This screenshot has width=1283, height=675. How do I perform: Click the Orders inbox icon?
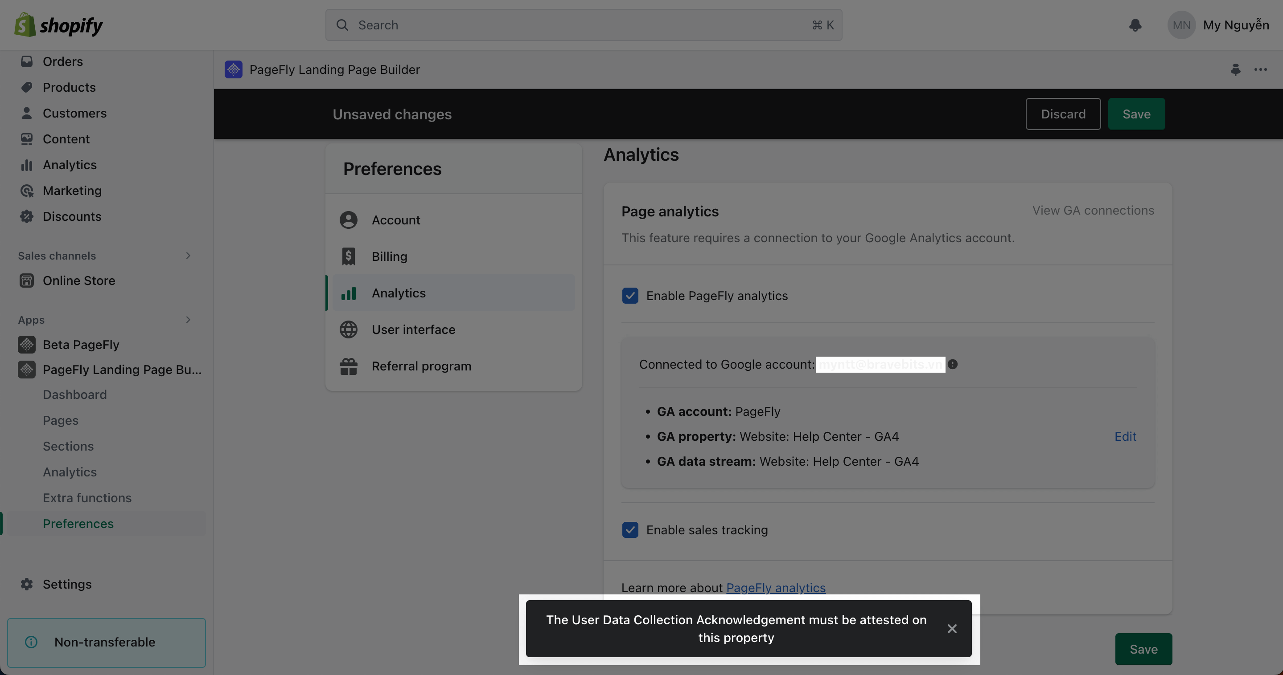(x=27, y=61)
